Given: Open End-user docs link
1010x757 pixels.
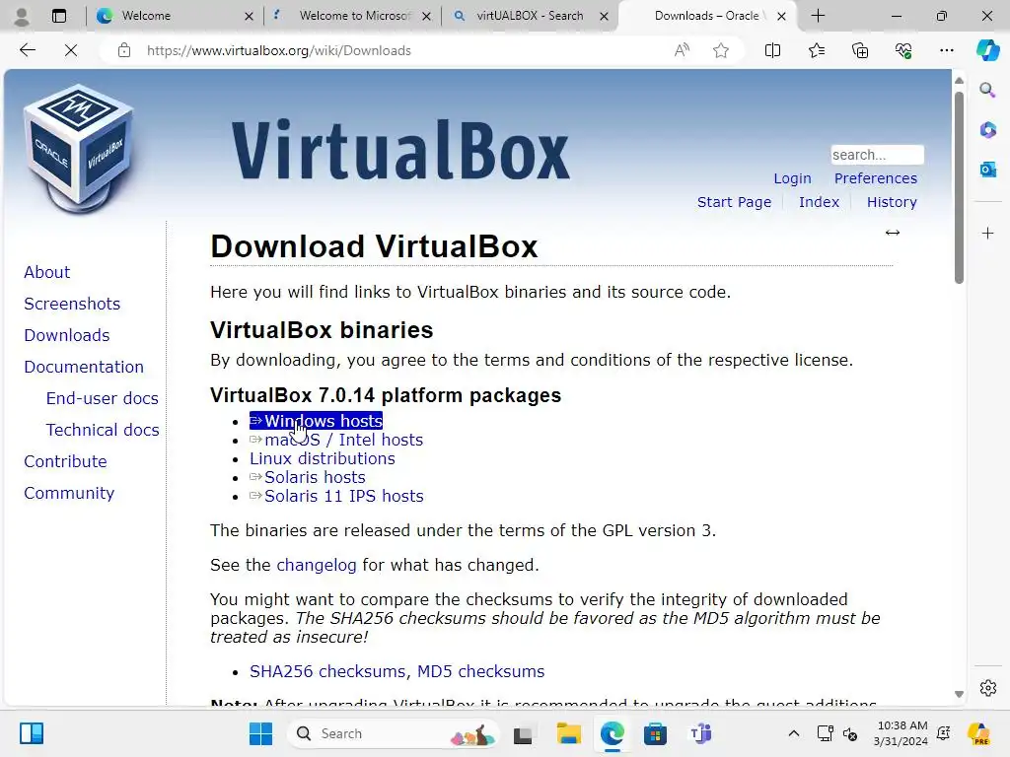Looking at the screenshot, I should [x=102, y=398].
